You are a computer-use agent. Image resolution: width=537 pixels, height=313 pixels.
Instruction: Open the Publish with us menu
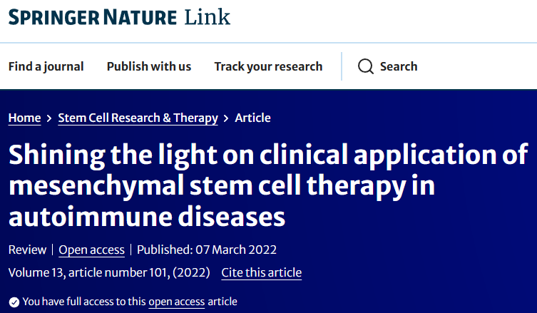149,66
